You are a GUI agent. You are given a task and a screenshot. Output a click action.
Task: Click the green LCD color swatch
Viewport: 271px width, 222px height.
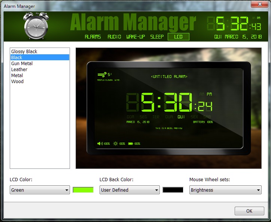[x=83, y=190]
